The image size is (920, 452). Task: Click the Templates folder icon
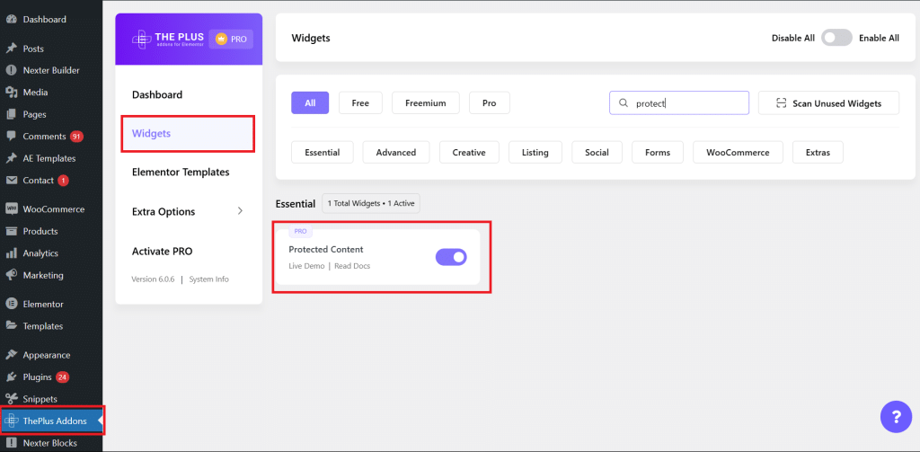[11, 326]
